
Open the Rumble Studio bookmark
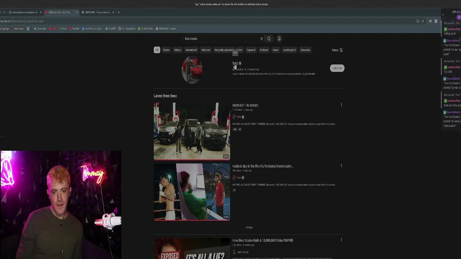click(x=146, y=28)
